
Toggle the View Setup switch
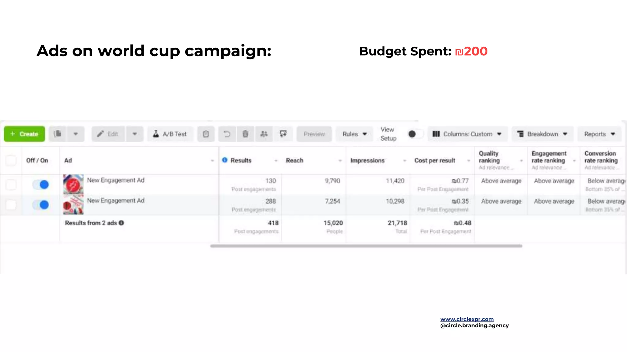click(x=415, y=134)
